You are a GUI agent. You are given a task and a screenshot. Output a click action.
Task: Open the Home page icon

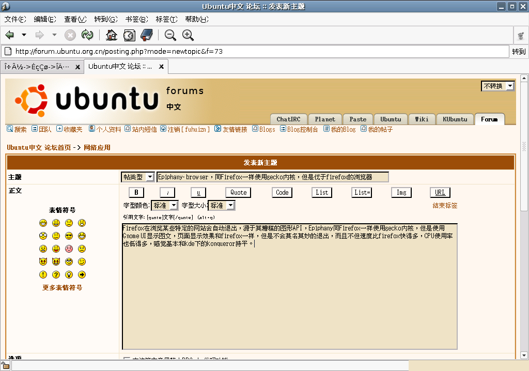pos(112,35)
